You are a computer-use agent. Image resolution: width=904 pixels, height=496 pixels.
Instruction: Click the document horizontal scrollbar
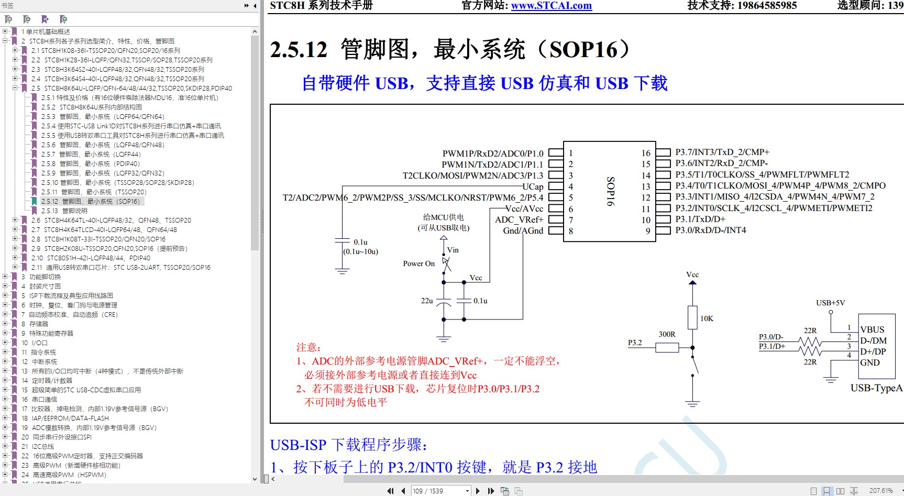(623, 479)
